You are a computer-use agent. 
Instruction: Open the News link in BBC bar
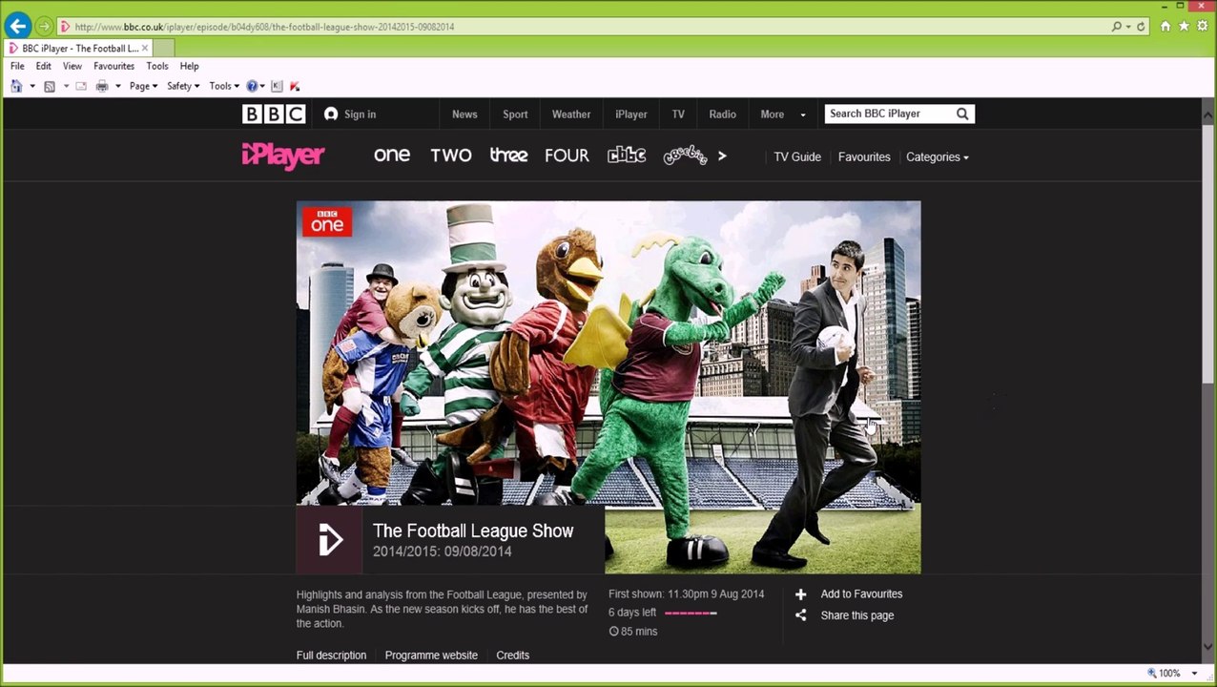tap(464, 114)
